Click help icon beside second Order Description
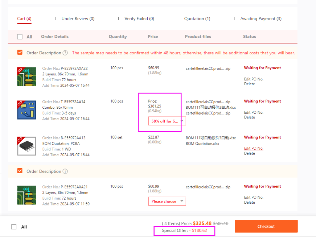Screen dimensions: 316x237 click(x=65, y=171)
